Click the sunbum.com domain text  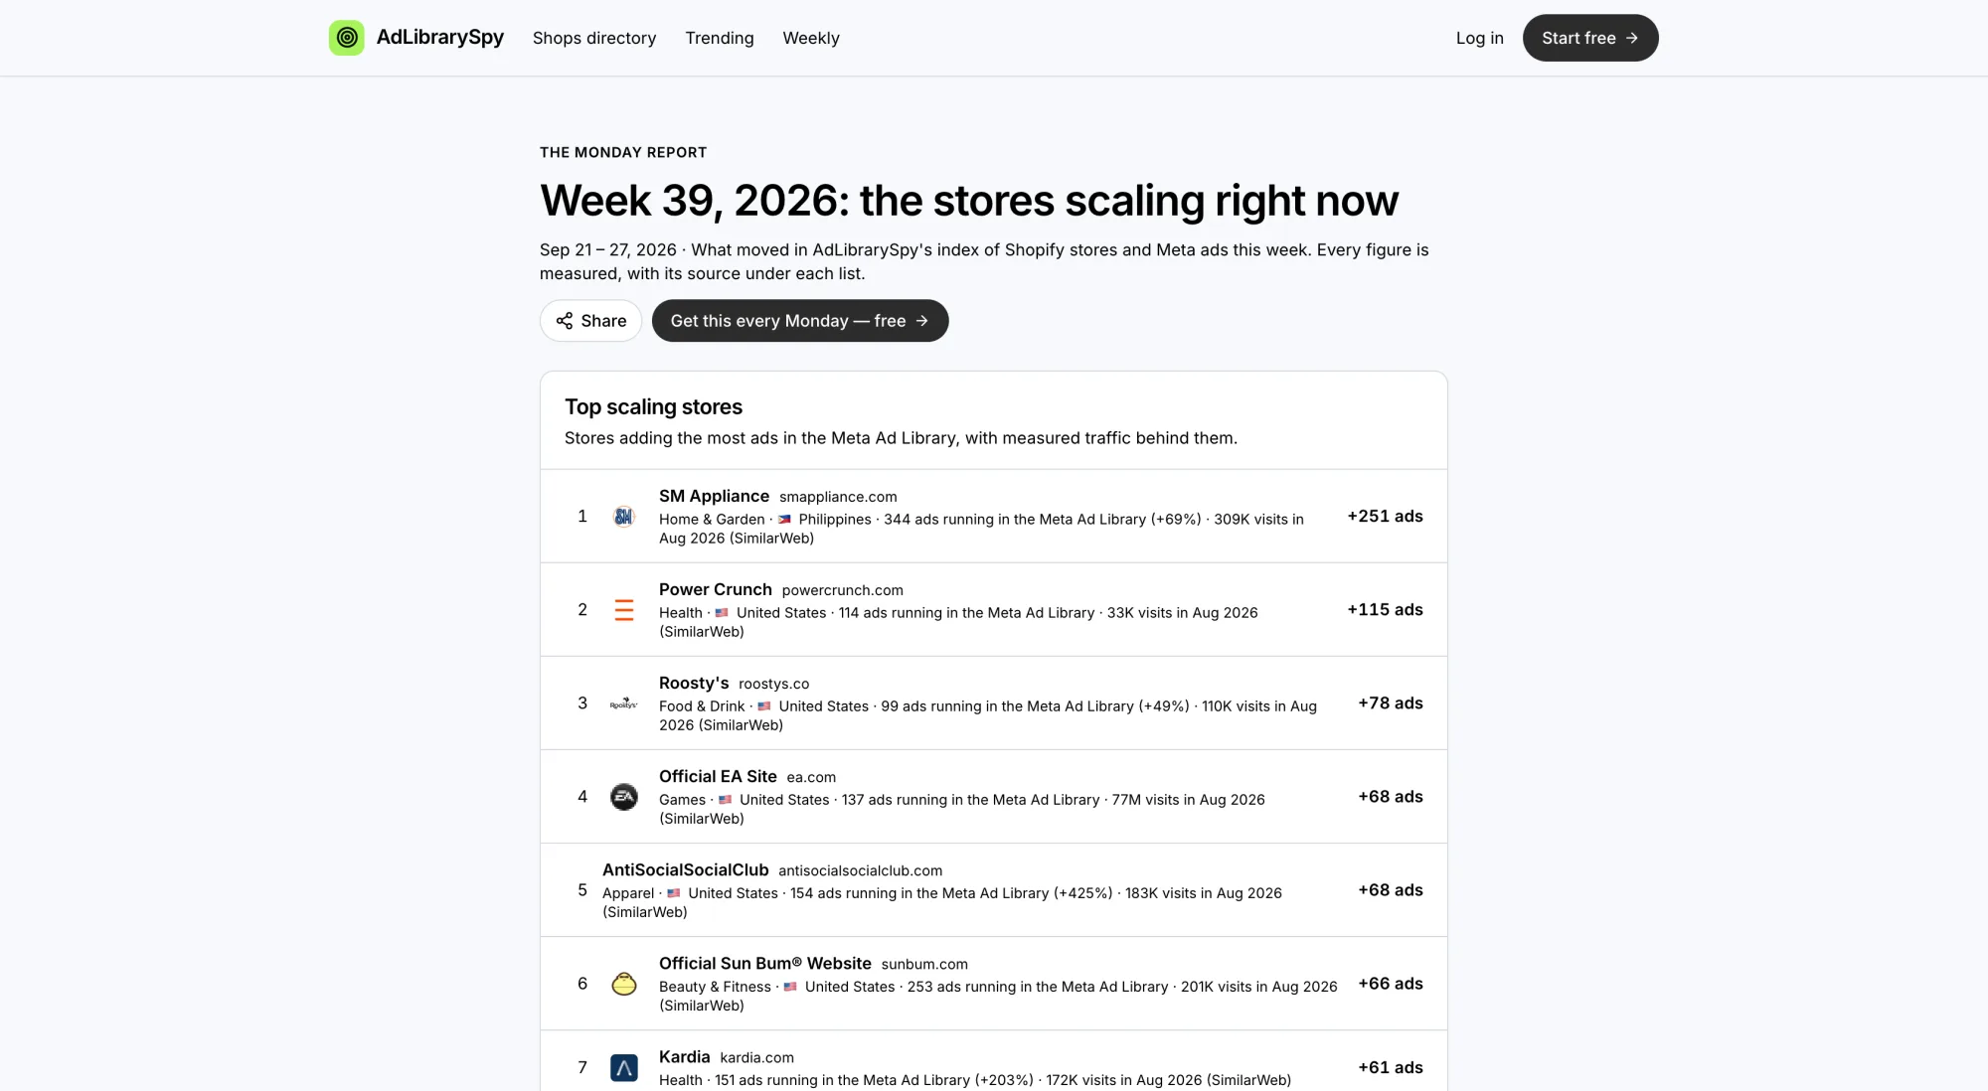[924, 964]
